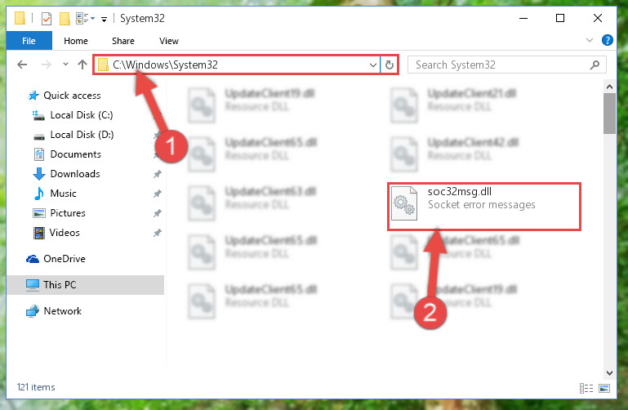
Task: Select Downloads in the sidebar
Action: pyautogui.click(x=75, y=174)
